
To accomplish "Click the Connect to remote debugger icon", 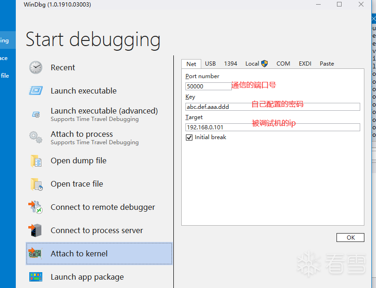I will (35, 207).
